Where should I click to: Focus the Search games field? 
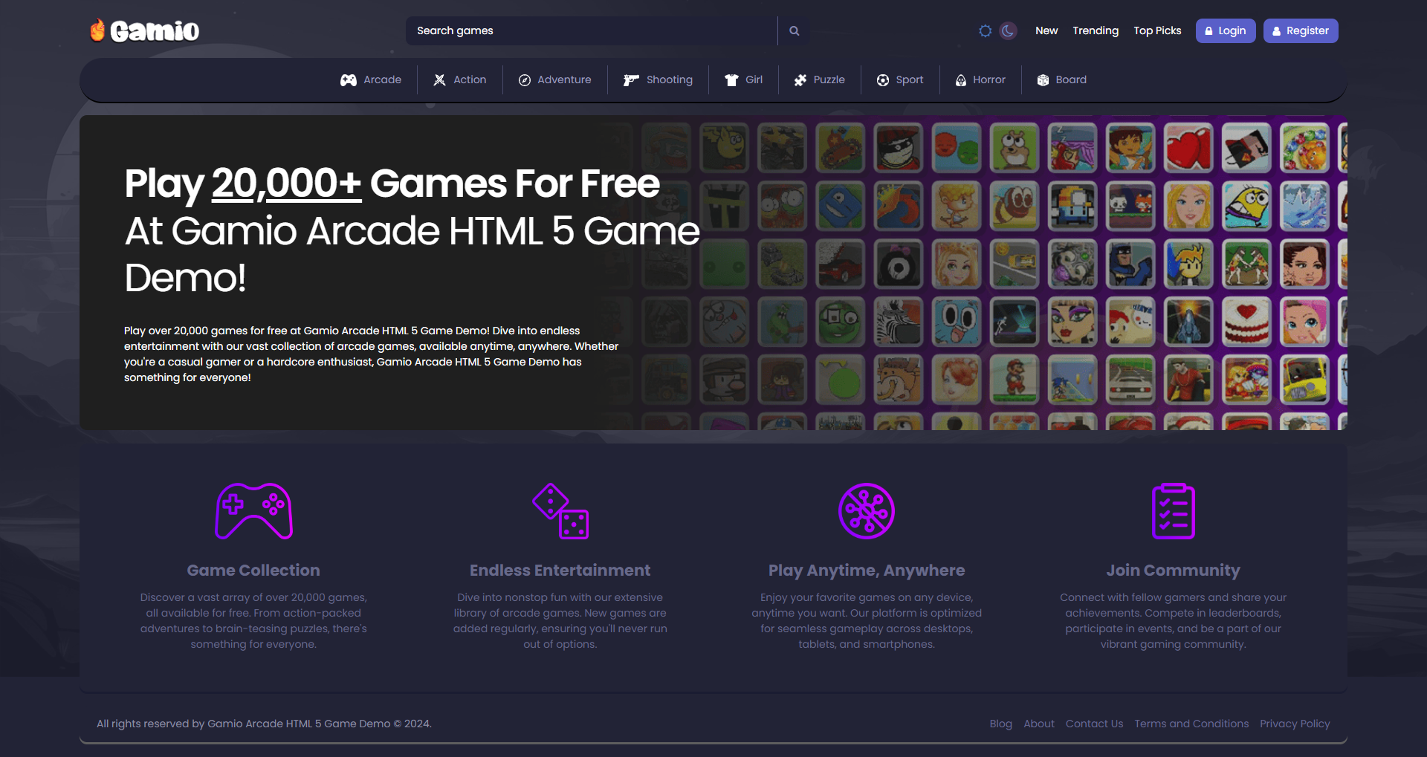[x=592, y=30]
